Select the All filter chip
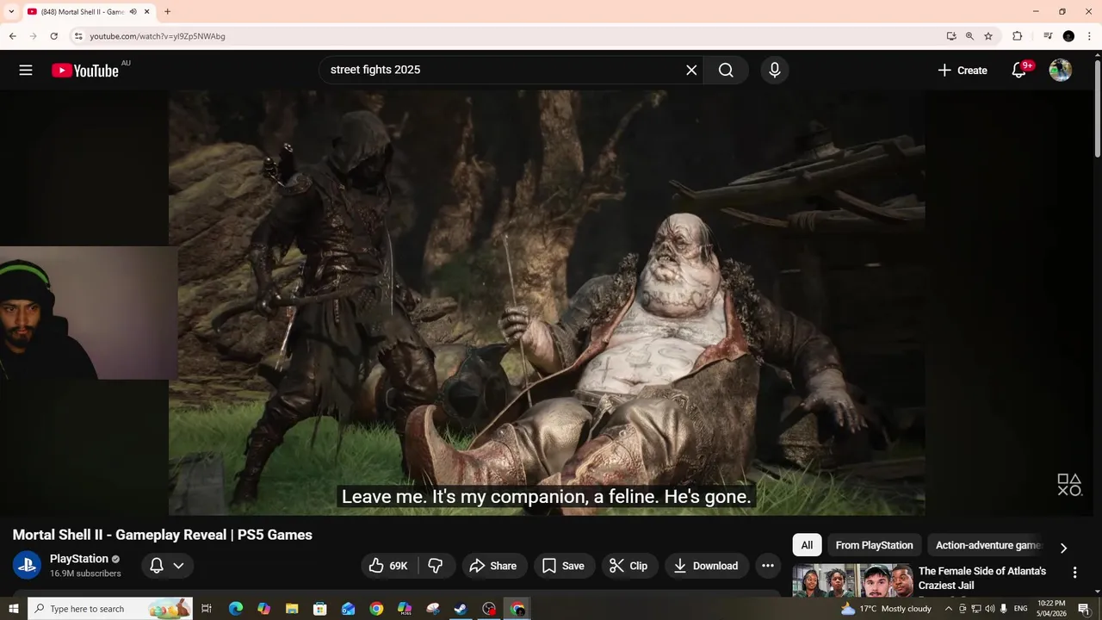The width and height of the screenshot is (1102, 620). point(807,545)
